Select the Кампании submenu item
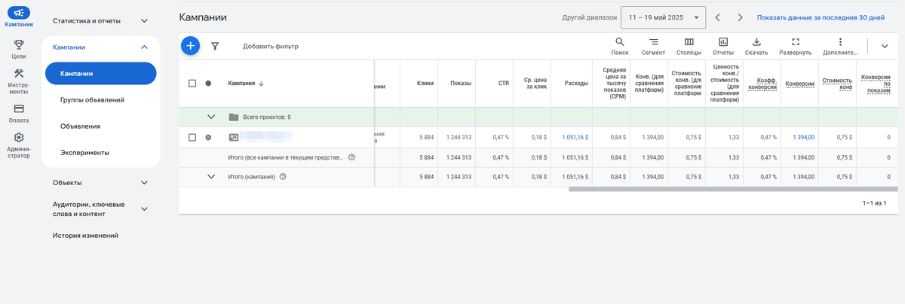905x304 pixels. pos(101,73)
